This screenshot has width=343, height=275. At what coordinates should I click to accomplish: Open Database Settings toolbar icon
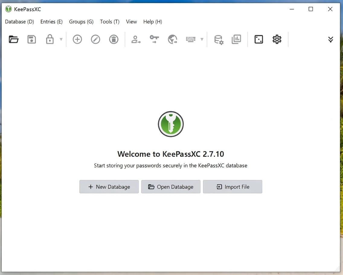(219, 40)
